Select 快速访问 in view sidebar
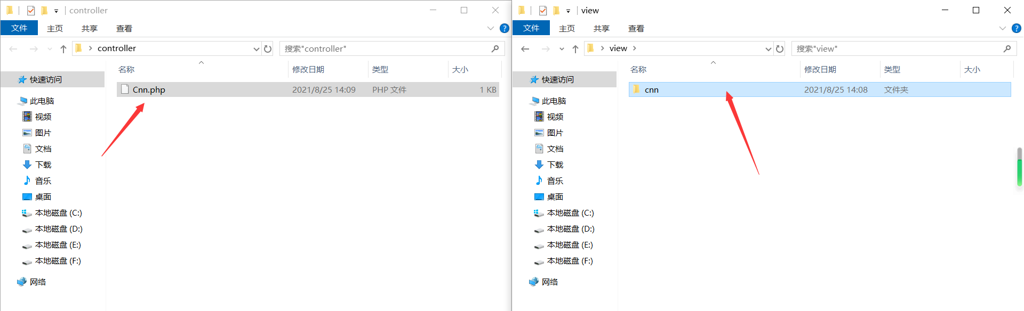The image size is (1024, 311). 564,79
